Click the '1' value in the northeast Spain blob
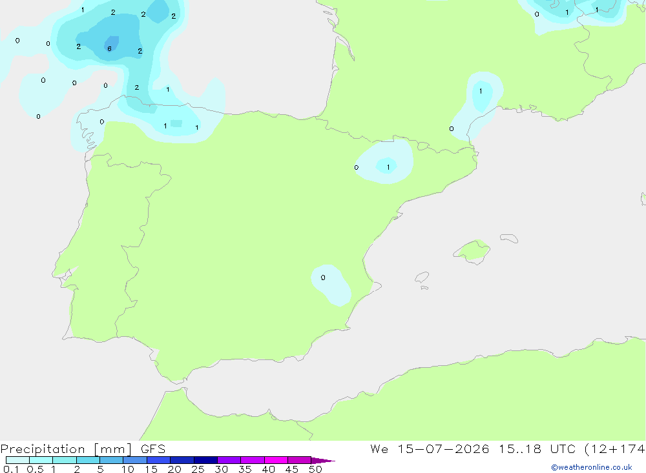 point(388,167)
